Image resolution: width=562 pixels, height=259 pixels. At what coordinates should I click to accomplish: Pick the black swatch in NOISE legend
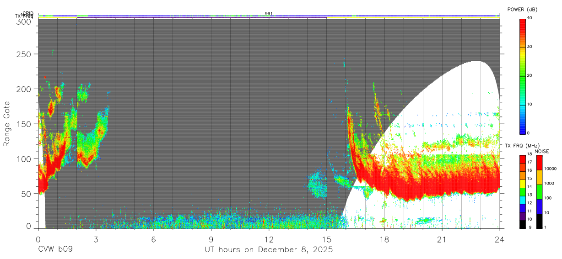(539, 221)
